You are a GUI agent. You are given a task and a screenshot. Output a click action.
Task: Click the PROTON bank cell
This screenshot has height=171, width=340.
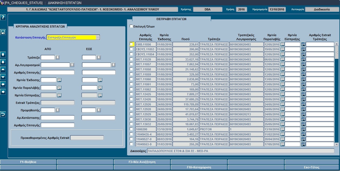[214, 129]
